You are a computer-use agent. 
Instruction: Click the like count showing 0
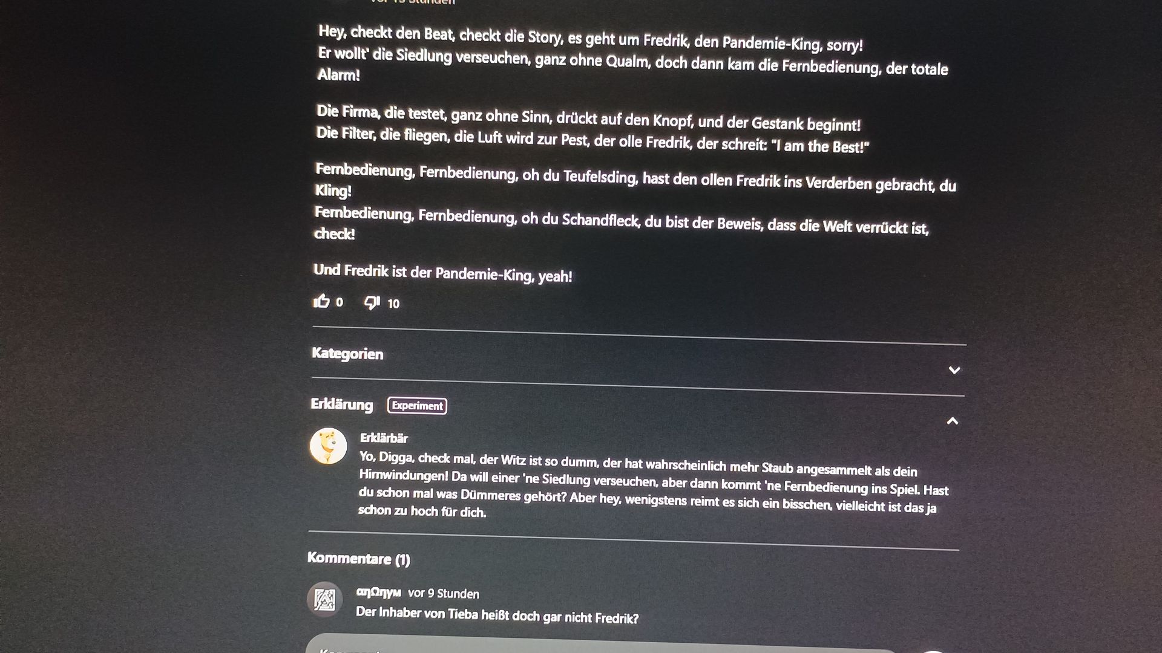click(340, 302)
